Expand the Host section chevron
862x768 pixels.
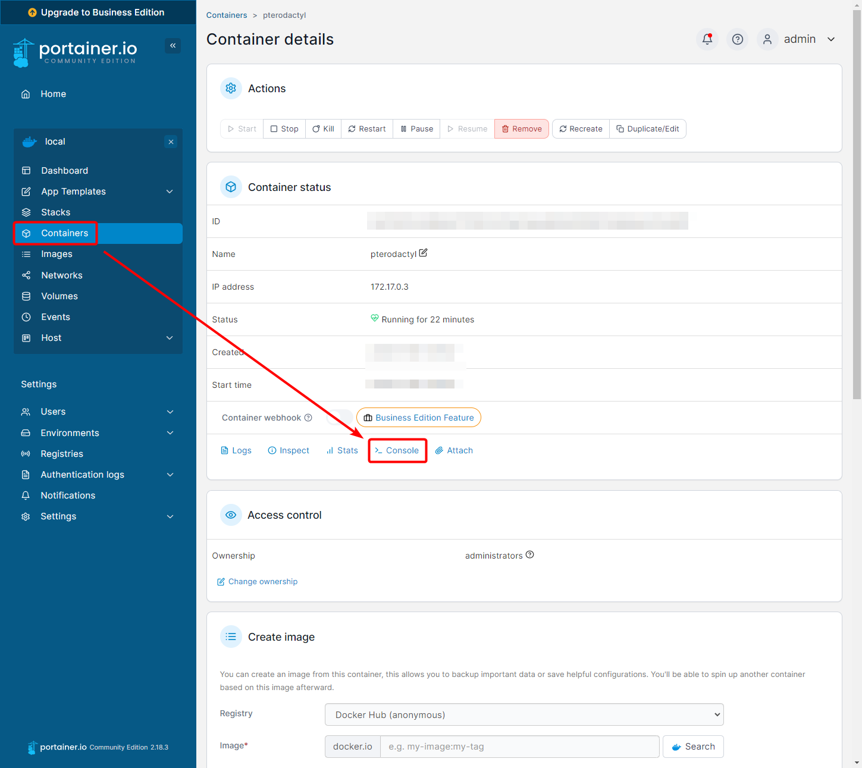(x=170, y=338)
